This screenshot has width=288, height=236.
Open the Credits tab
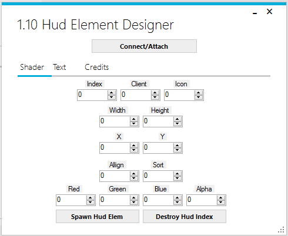pos(96,67)
